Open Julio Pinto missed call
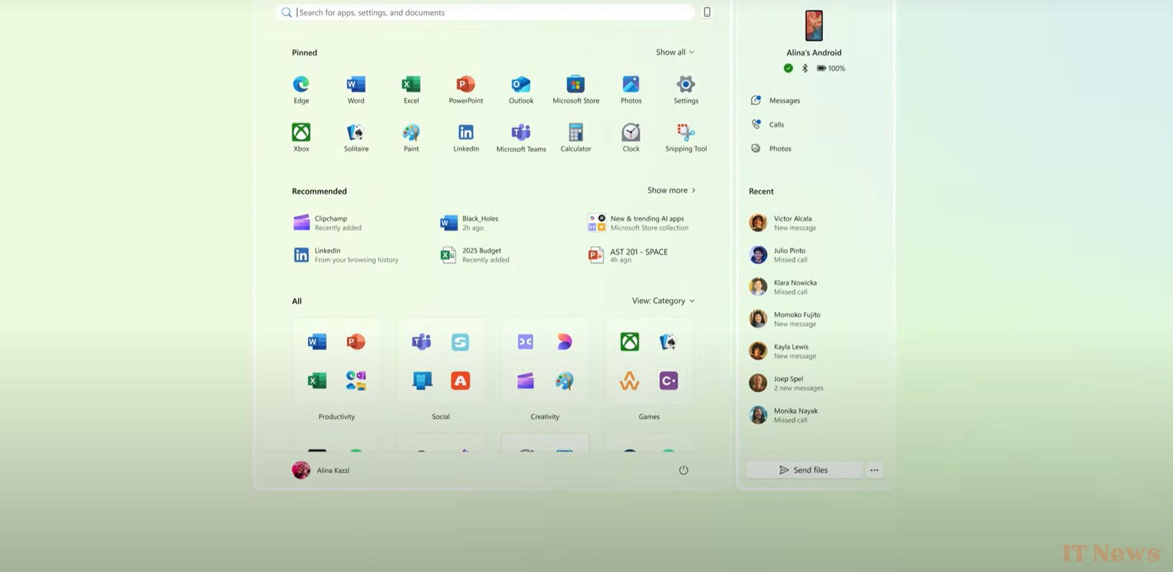The width and height of the screenshot is (1173, 572). [x=778, y=255]
